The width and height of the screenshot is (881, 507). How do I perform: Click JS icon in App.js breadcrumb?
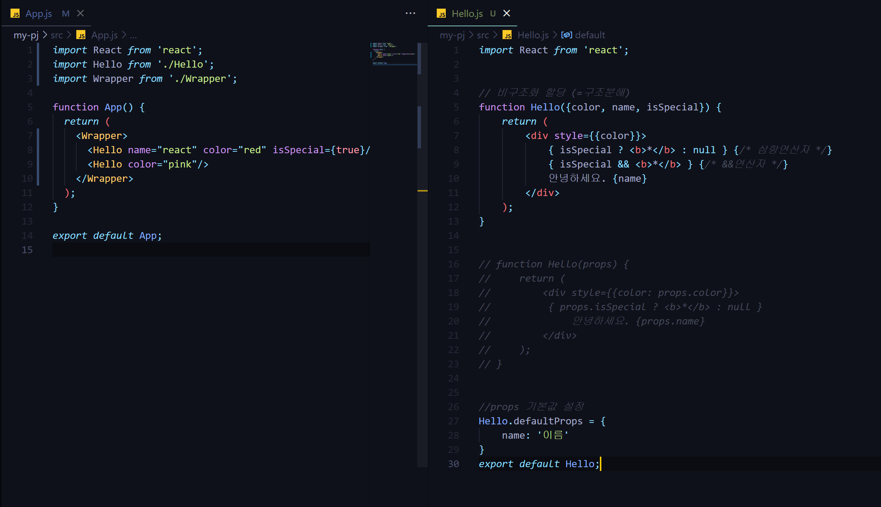[81, 35]
